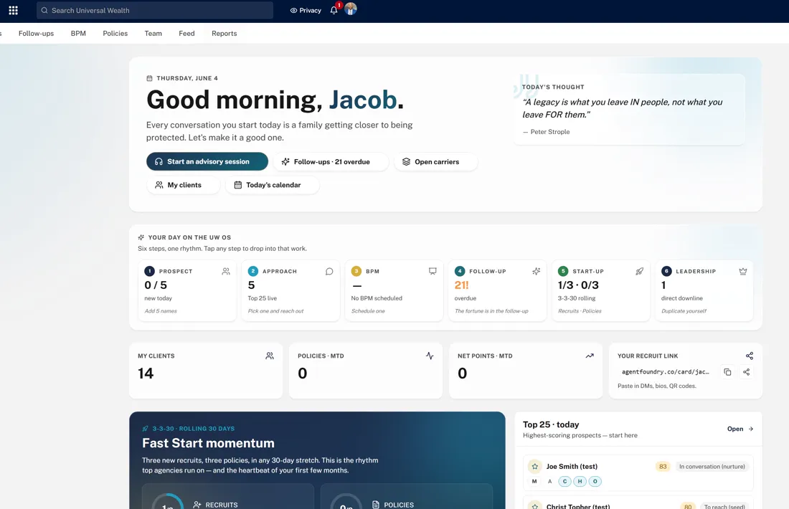789x509 pixels.
Task: Open Follow-ups 21 overdue button
Action: tap(331, 161)
